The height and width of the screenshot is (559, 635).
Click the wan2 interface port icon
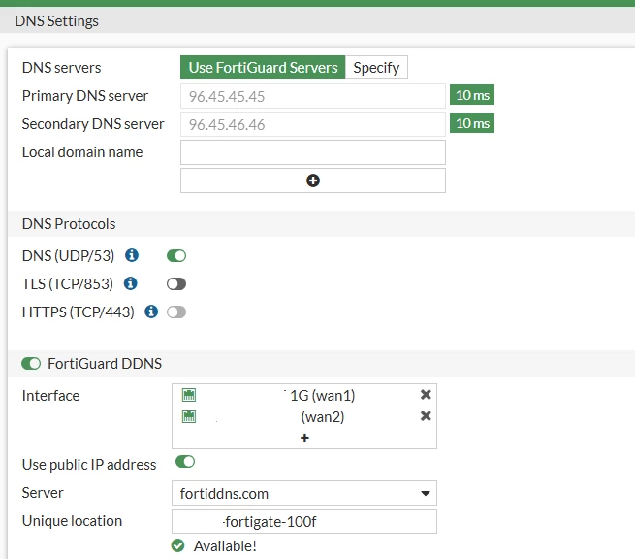[189, 416]
